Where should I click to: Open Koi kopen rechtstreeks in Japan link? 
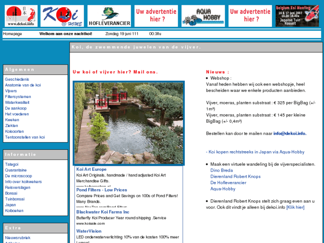click(255, 152)
